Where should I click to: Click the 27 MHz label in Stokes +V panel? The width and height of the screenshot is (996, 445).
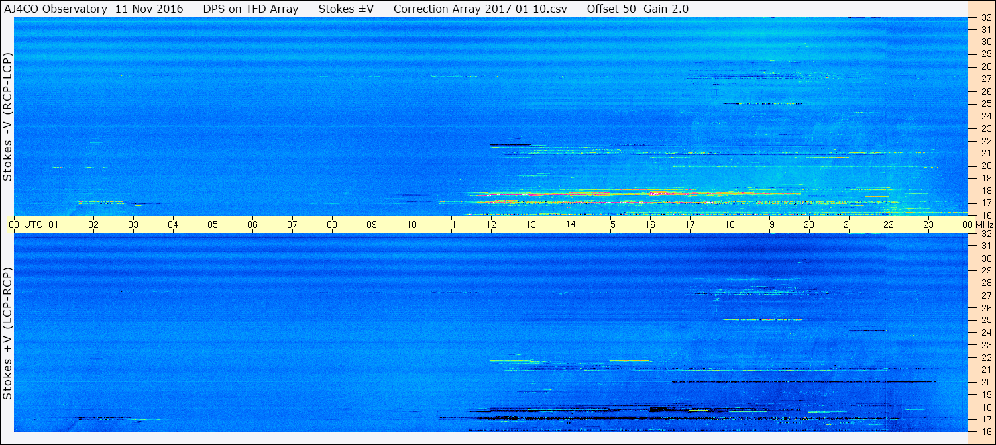[x=986, y=295]
